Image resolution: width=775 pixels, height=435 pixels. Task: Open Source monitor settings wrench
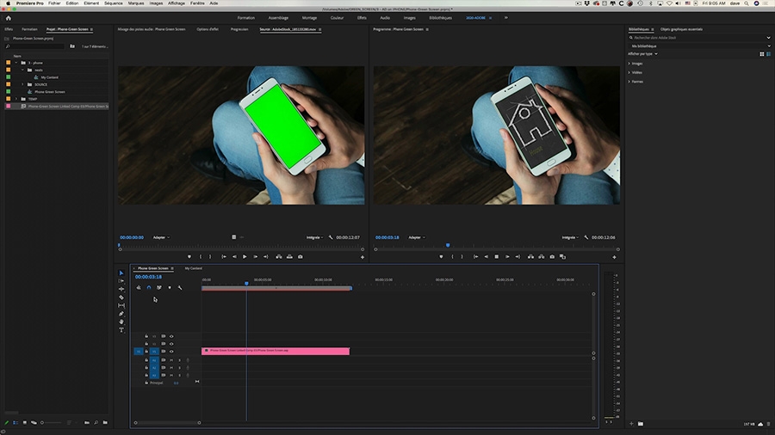[331, 237]
